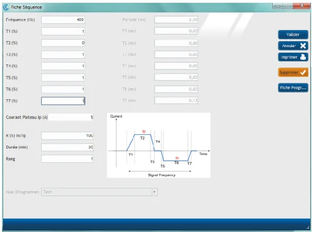Click the Imprimer printer icon
This screenshot has height=232, width=315.
coord(303,57)
